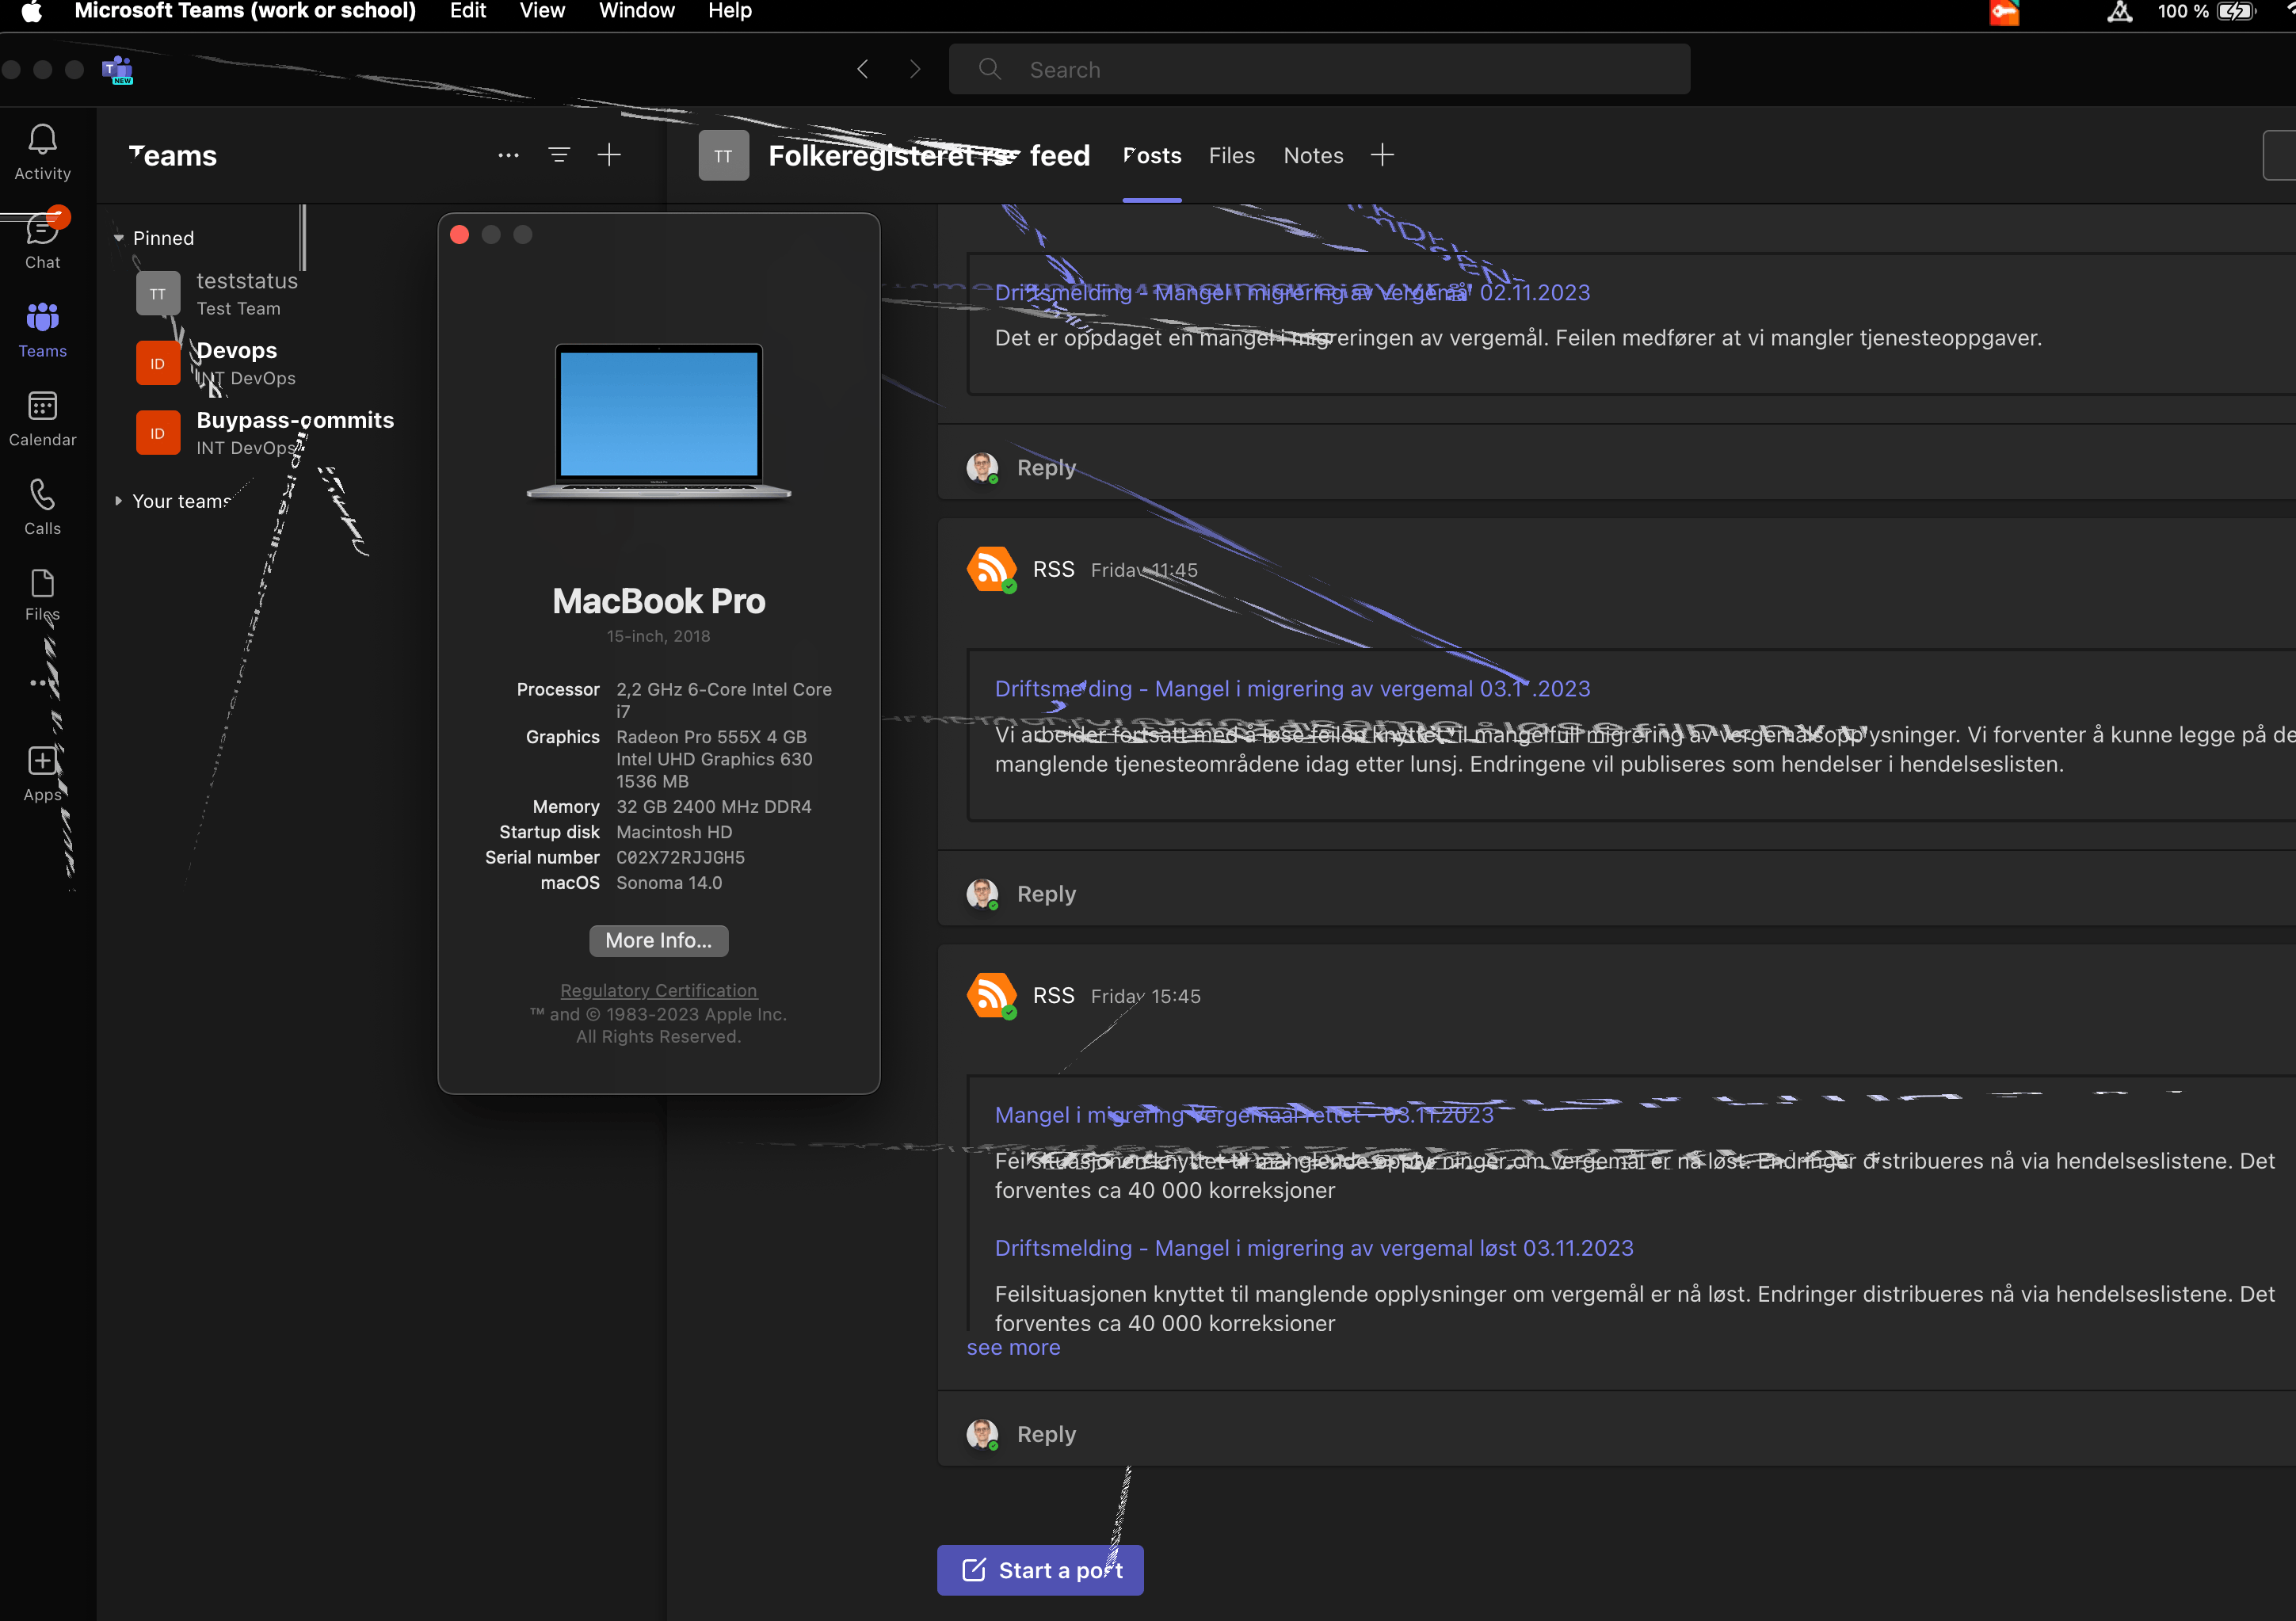The width and height of the screenshot is (2296, 1621).
Task: Select the Buypass-commits channel
Action: (x=265, y=433)
